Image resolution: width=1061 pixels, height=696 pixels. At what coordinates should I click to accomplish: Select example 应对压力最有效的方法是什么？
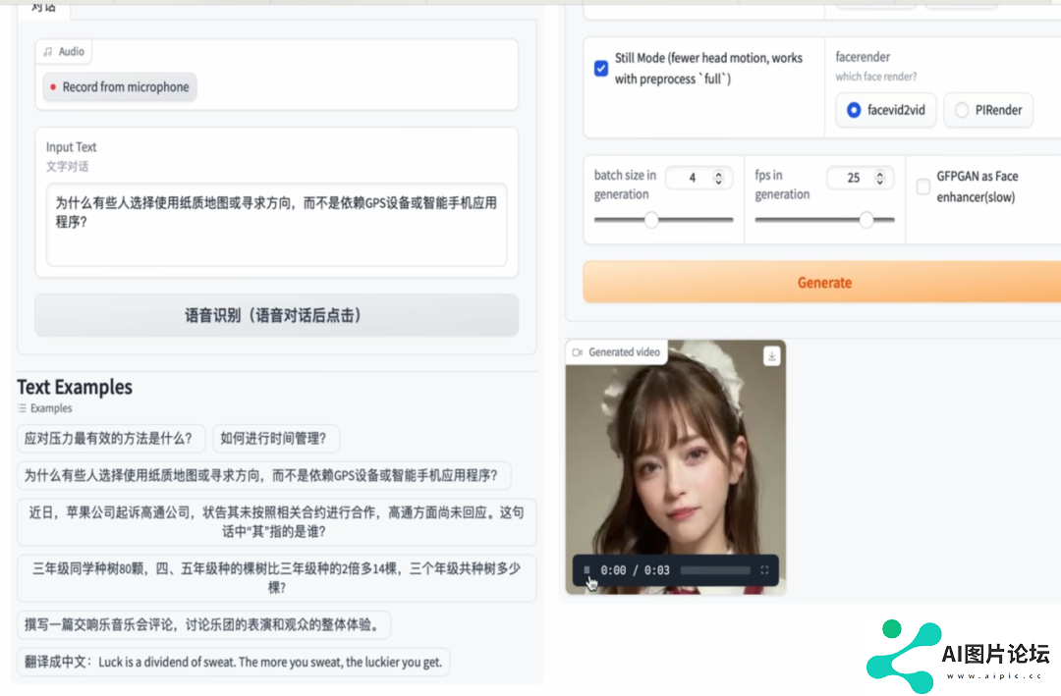(110, 438)
